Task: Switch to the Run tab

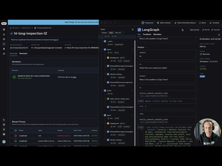Action: point(139,34)
